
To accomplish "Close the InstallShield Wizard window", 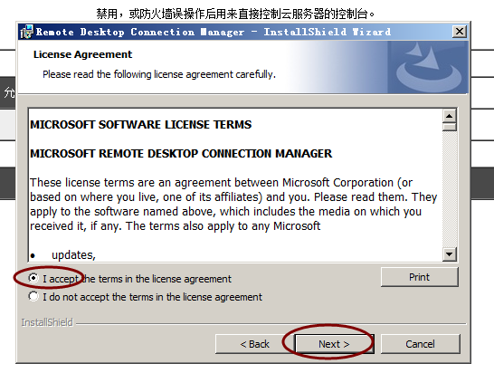I will tap(460, 32).
